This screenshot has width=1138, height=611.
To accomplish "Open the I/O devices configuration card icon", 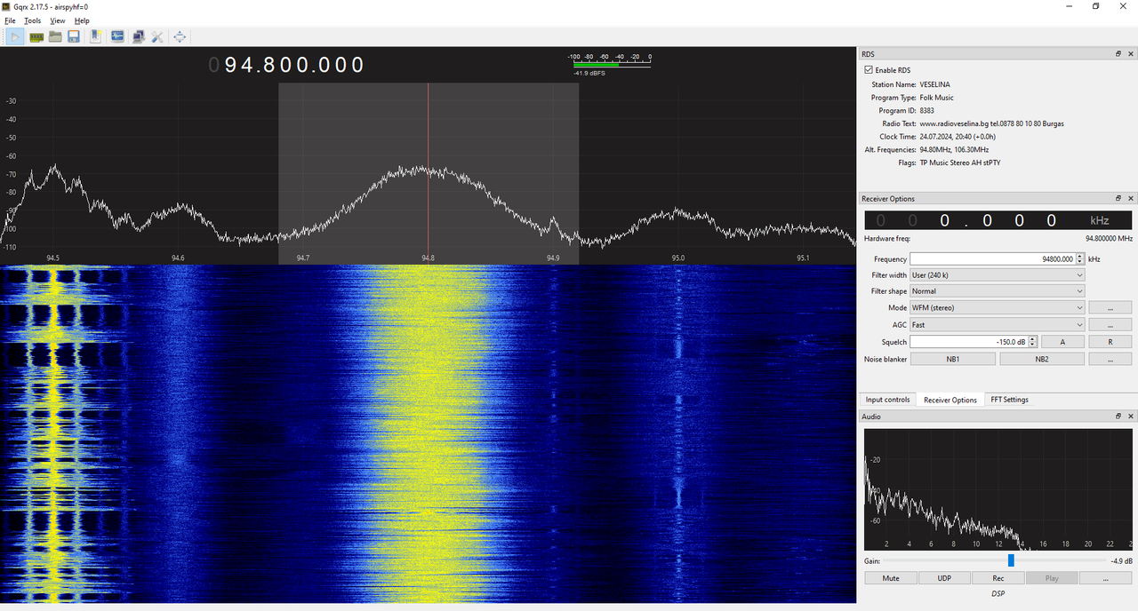I will [36, 36].
